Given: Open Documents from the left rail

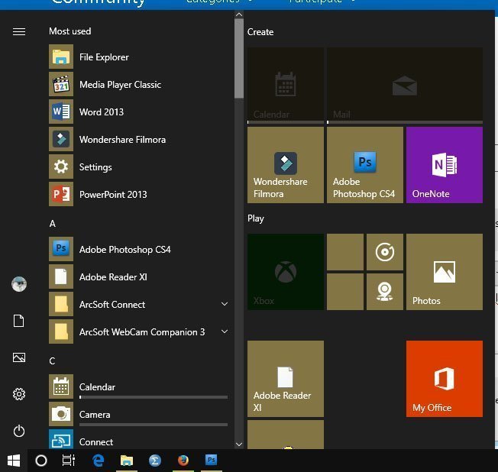Looking at the screenshot, I should (x=19, y=321).
